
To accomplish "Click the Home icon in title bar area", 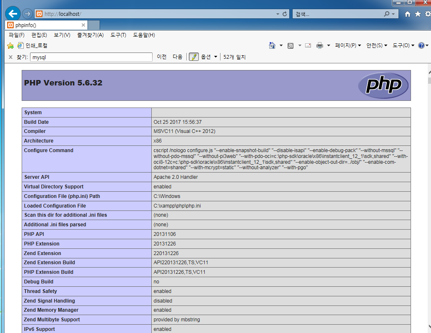I will (408, 14).
